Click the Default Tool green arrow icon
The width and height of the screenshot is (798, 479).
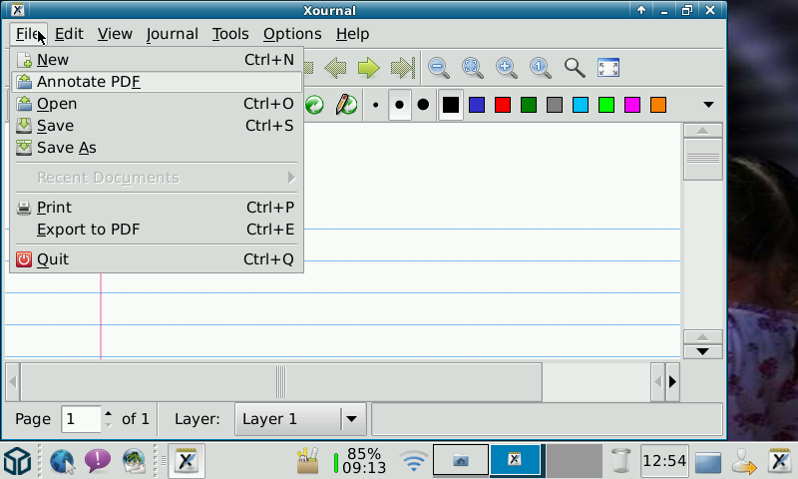(x=314, y=105)
